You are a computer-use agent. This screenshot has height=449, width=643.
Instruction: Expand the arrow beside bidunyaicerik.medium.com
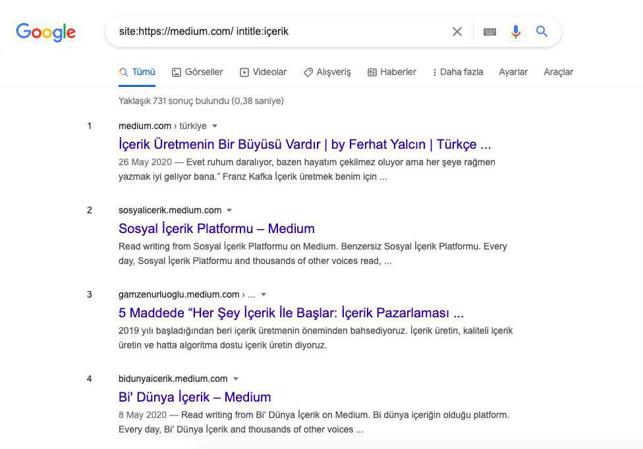pyautogui.click(x=236, y=379)
